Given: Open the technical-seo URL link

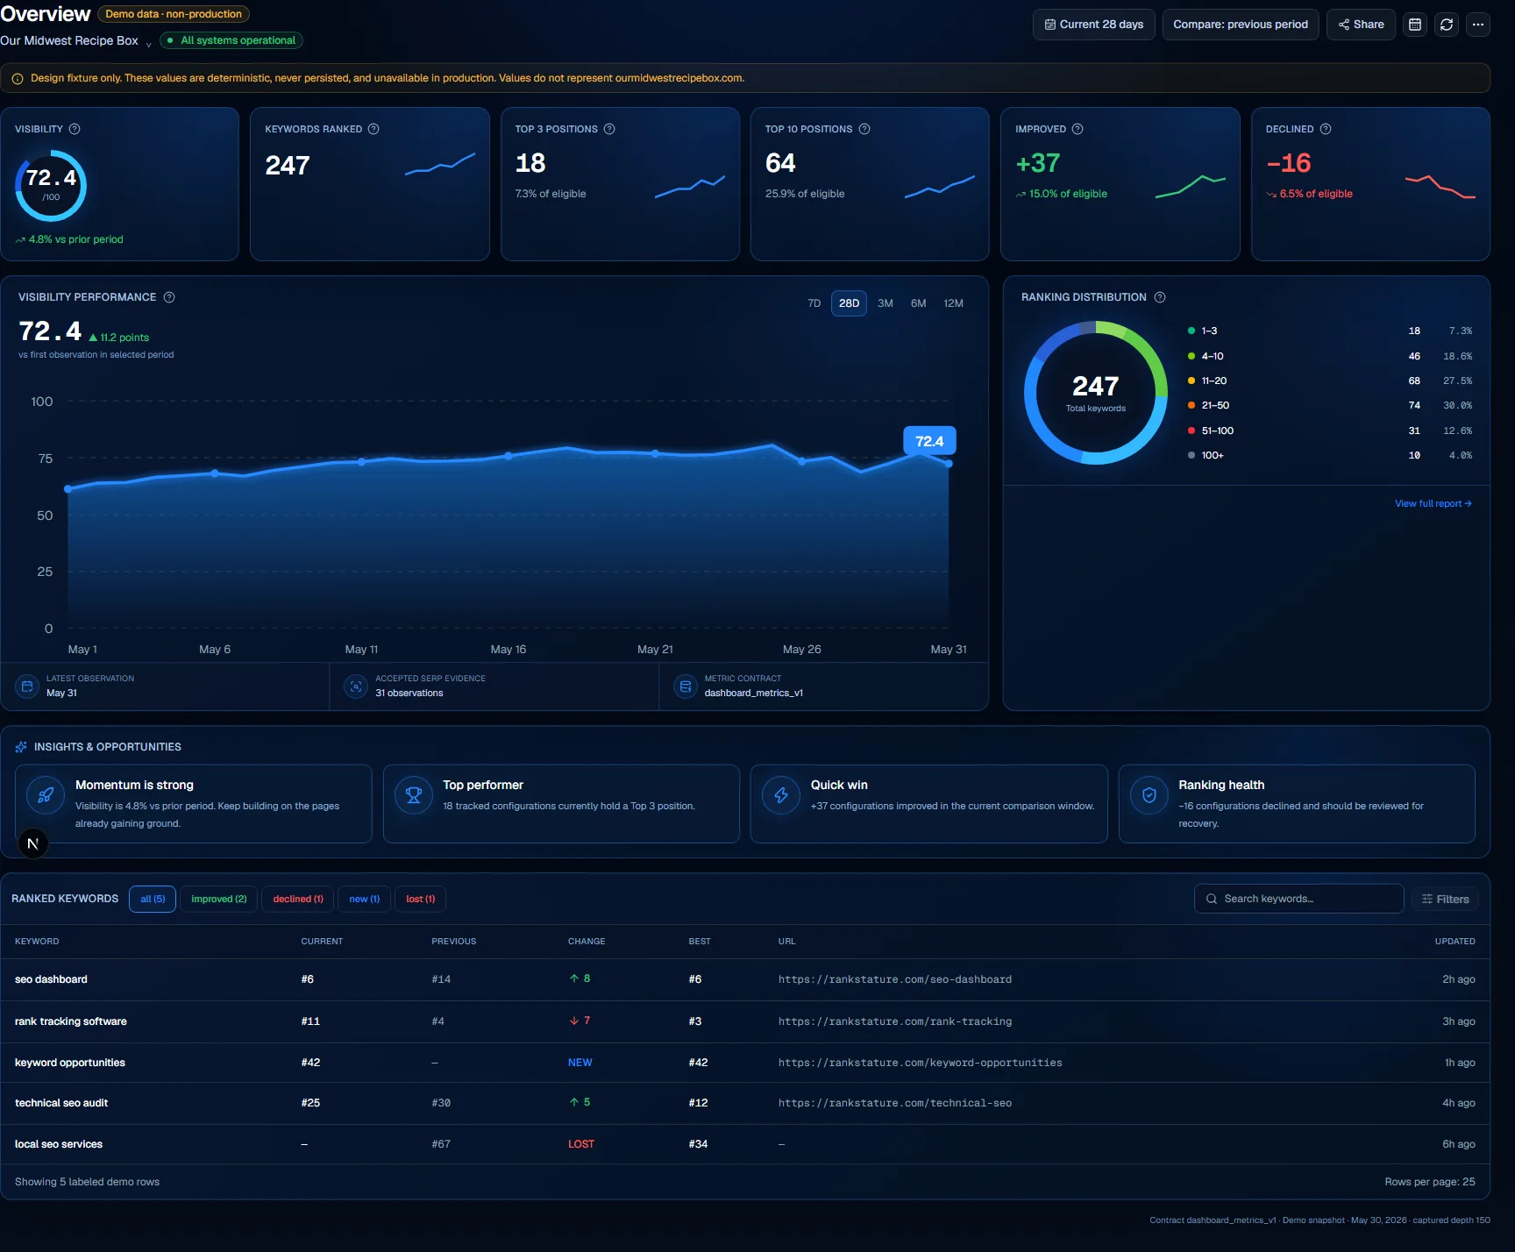Looking at the screenshot, I should [895, 1103].
